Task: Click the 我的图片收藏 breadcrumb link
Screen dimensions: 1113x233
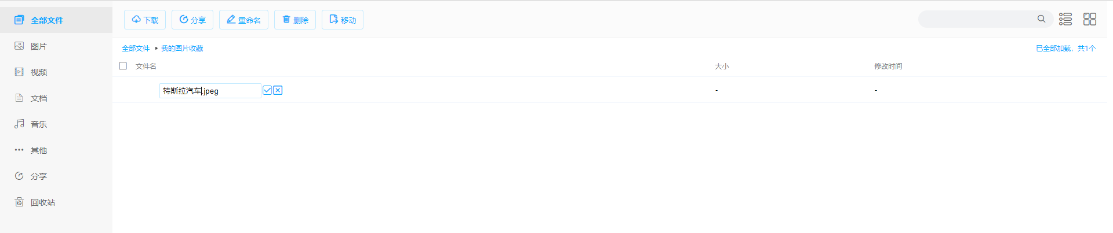Action: pyautogui.click(x=182, y=49)
